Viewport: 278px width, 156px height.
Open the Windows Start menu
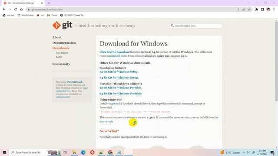coord(4,153)
